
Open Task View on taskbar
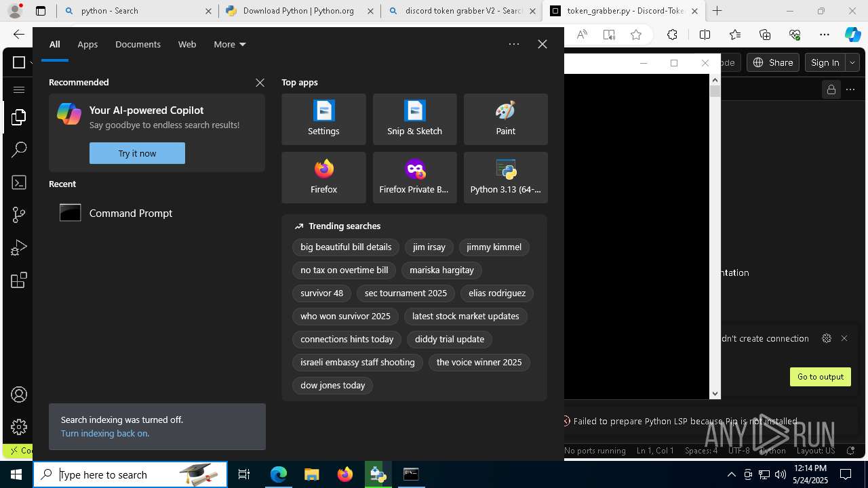tap(244, 474)
